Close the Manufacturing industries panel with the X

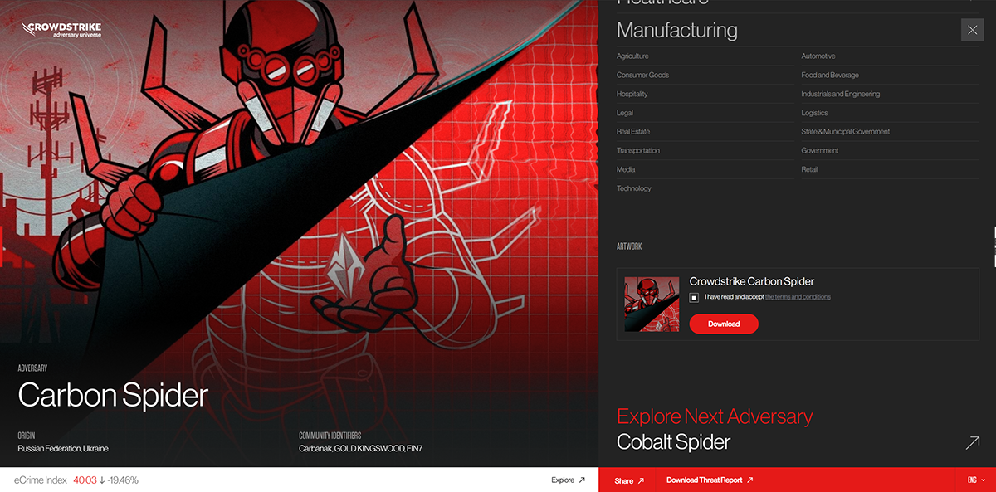(972, 29)
